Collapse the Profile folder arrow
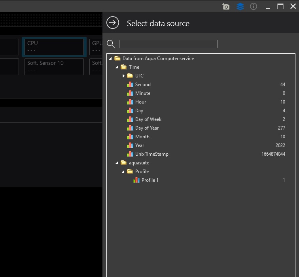The height and width of the screenshot is (277, 299). 123,171
